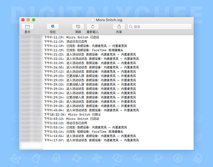Select line 下午9:11:19: Micro Snitch 已启动
The height and width of the screenshot is (167, 213).
click(x=71, y=37)
